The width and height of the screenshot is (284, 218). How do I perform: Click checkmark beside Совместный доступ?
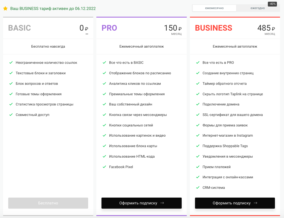[x=11, y=115]
